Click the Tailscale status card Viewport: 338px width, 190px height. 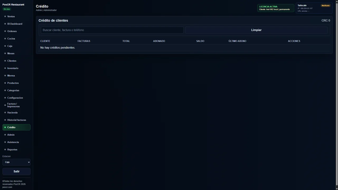tap(314, 8)
